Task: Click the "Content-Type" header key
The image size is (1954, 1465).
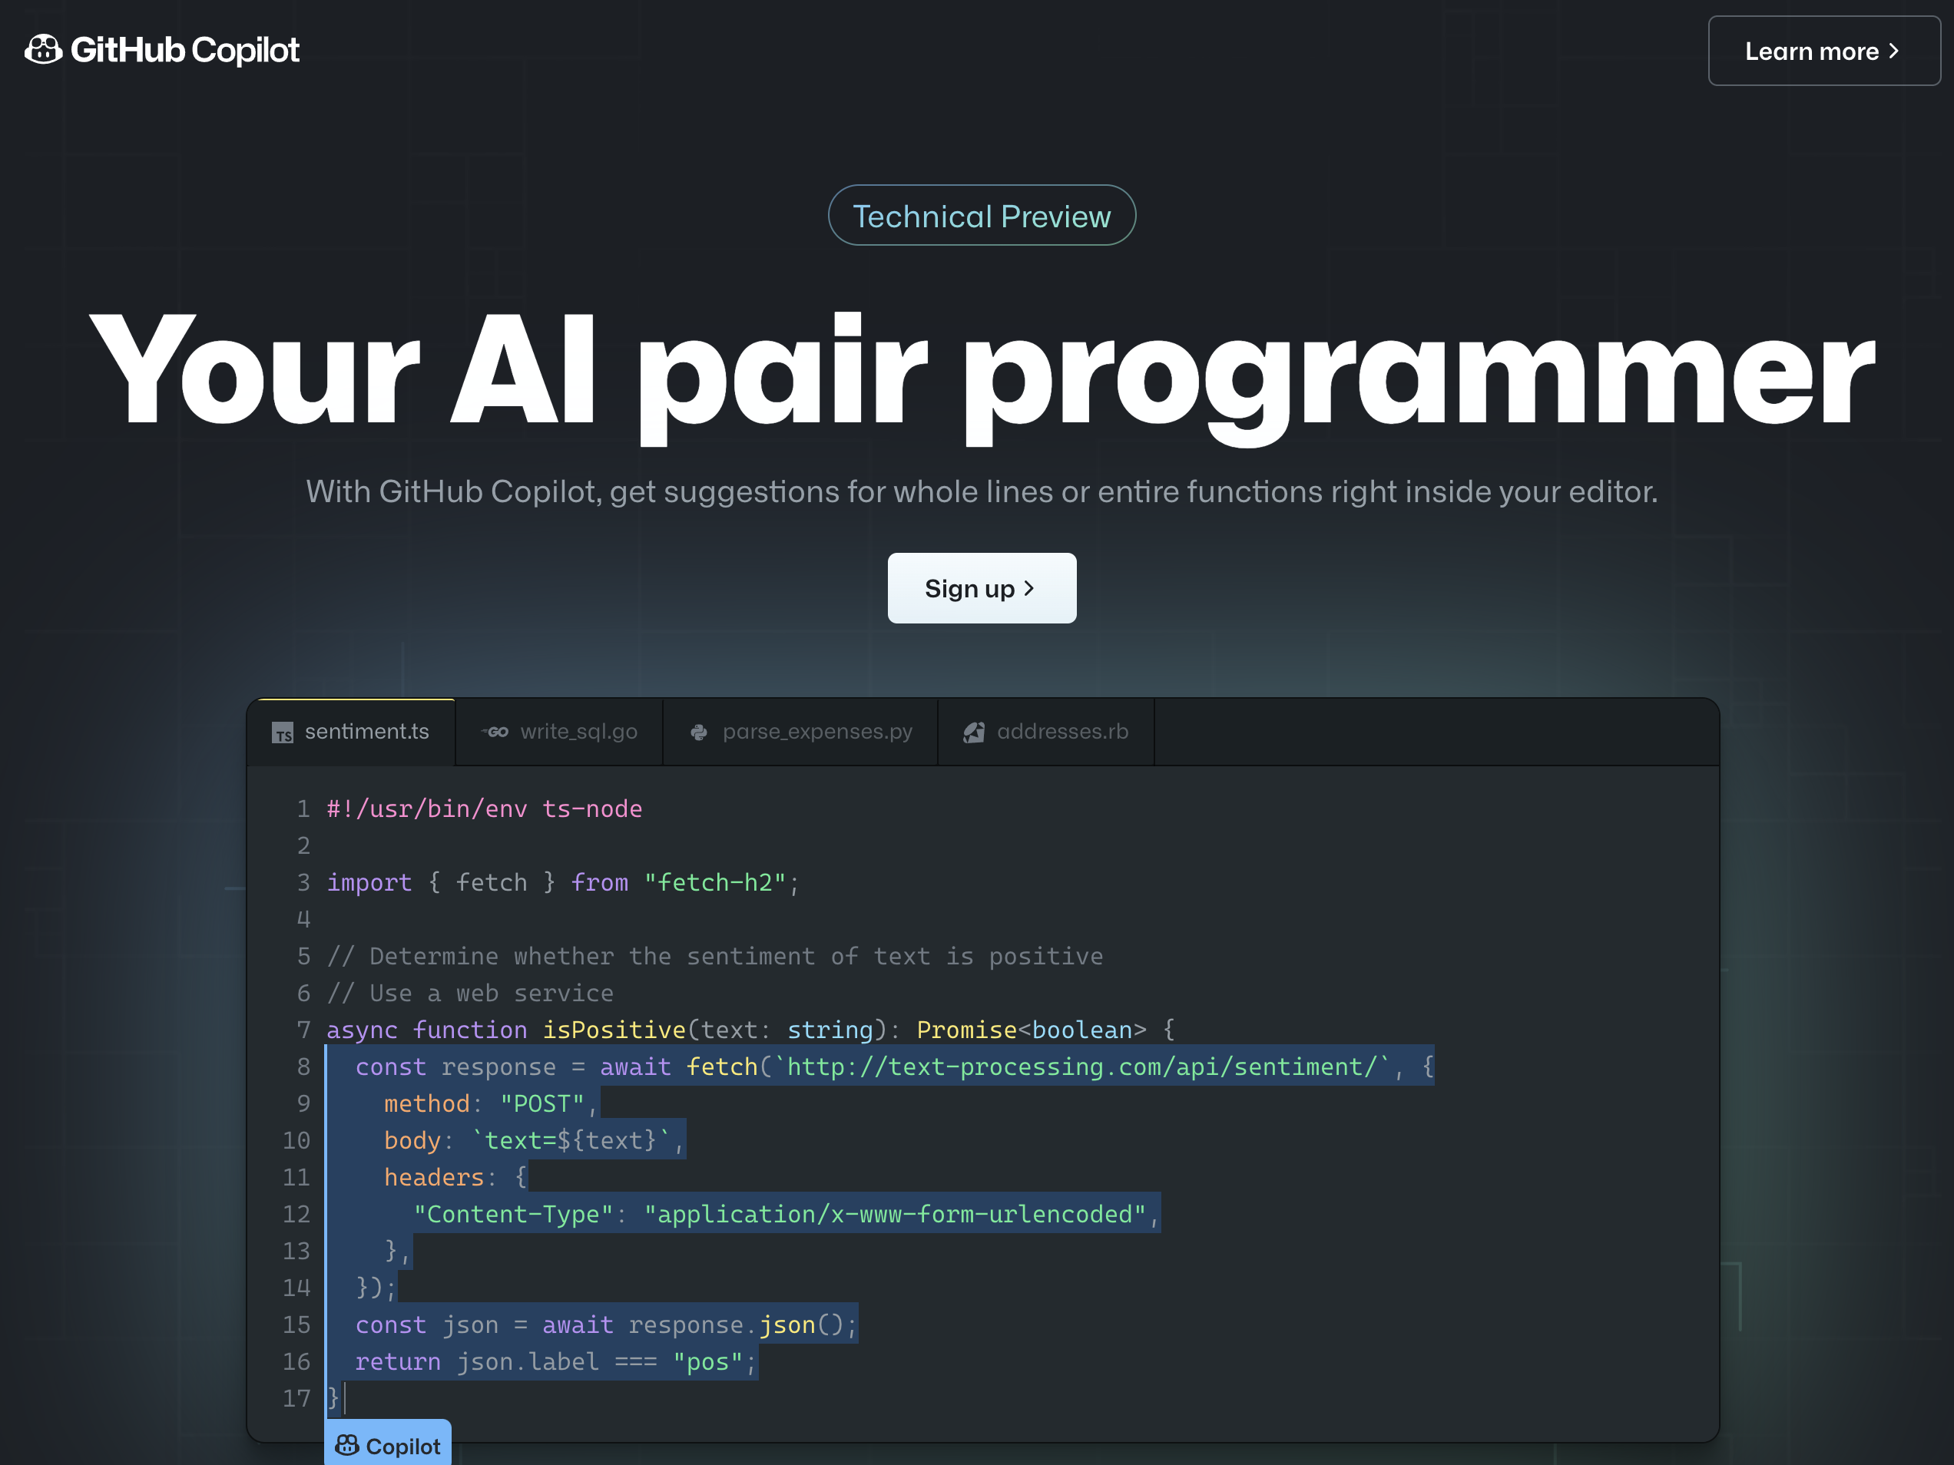Action: pyautogui.click(x=513, y=1215)
